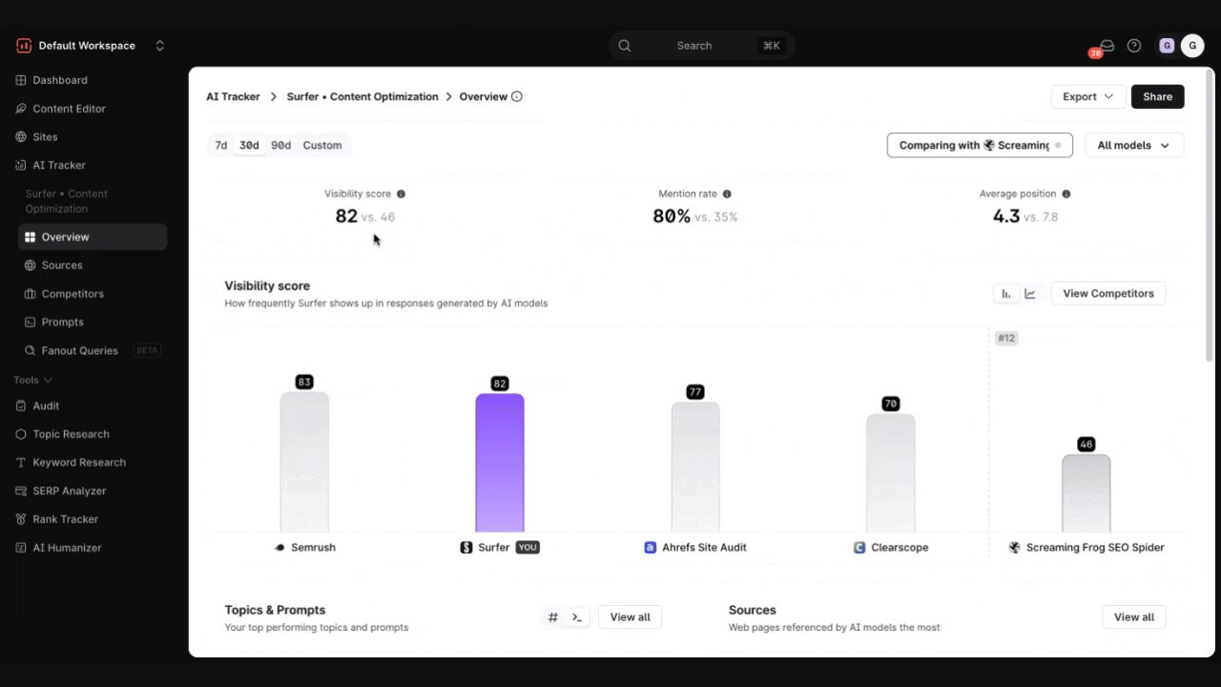This screenshot has height=687, width=1221.
Task: Select the 7d time range
Action: (221, 145)
